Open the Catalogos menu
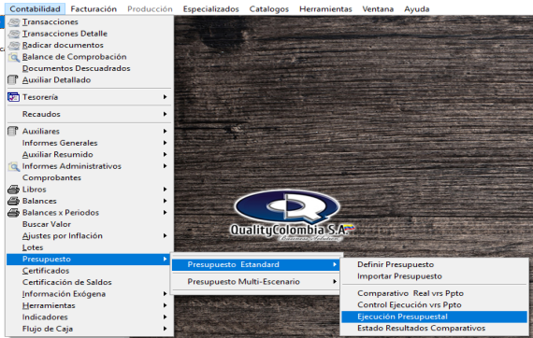This screenshot has height=338, width=533. pos(269,8)
